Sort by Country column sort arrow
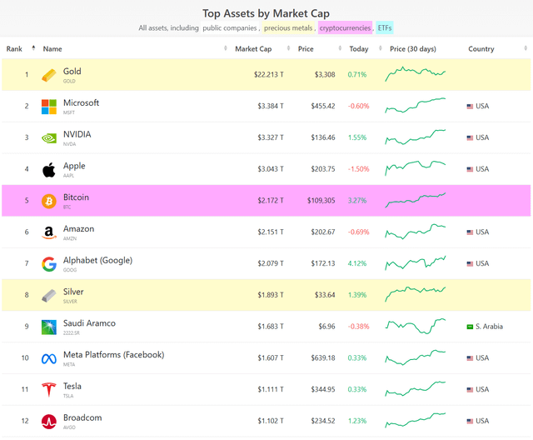The height and width of the screenshot is (440, 533). pos(526,48)
